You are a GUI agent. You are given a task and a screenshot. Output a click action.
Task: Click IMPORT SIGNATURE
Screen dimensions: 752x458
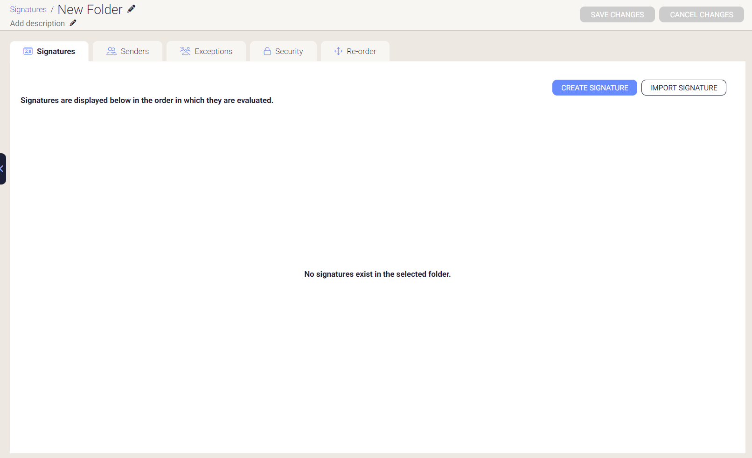[683, 88]
